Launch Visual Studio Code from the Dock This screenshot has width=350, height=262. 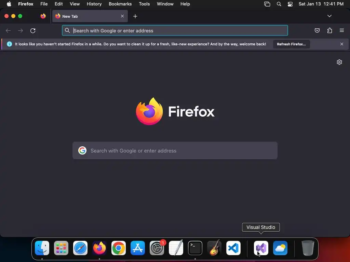pyautogui.click(x=233, y=248)
